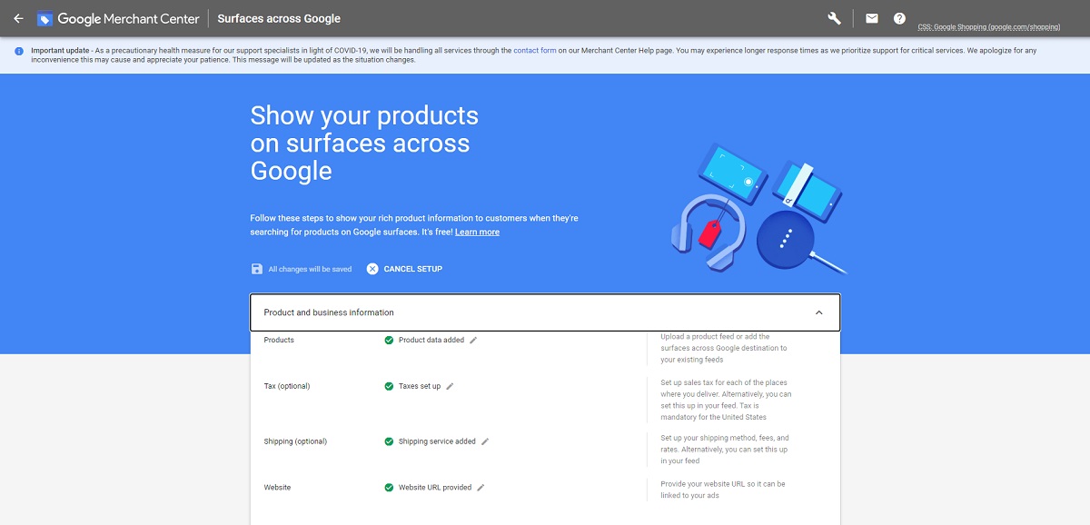Open the wrench tools menu

[x=835, y=18]
